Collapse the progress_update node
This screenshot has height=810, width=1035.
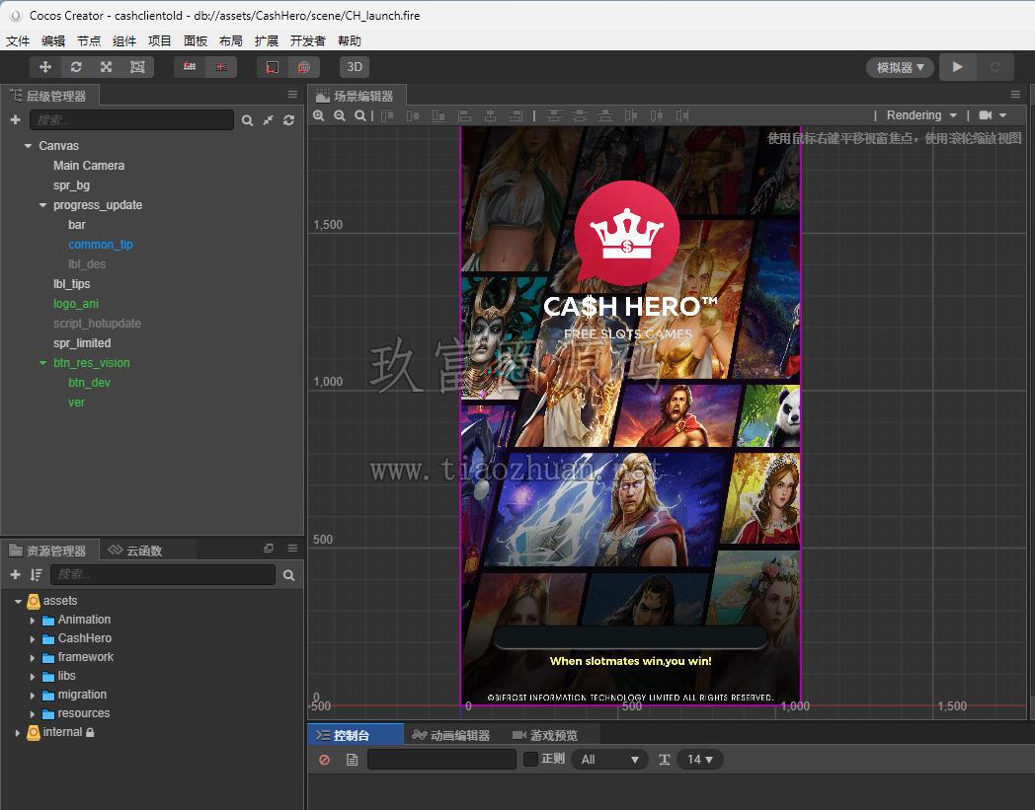coord(42,205)
